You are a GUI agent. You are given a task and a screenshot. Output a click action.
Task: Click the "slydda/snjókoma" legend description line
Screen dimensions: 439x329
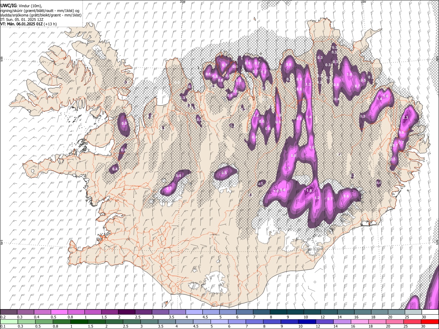(41, 15)
